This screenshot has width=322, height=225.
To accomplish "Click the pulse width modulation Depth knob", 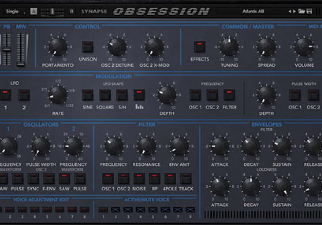I will pyautogui.click(x=266, y=95).
